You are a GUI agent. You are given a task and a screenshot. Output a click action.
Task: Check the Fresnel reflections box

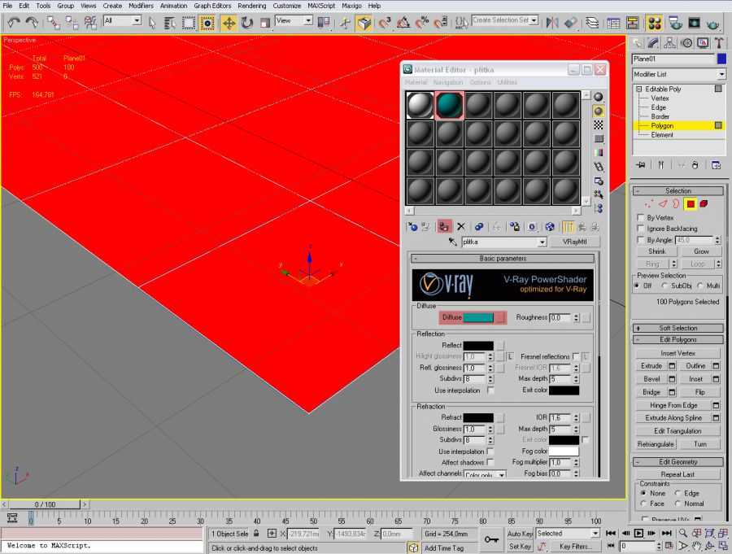pos(576,356)
